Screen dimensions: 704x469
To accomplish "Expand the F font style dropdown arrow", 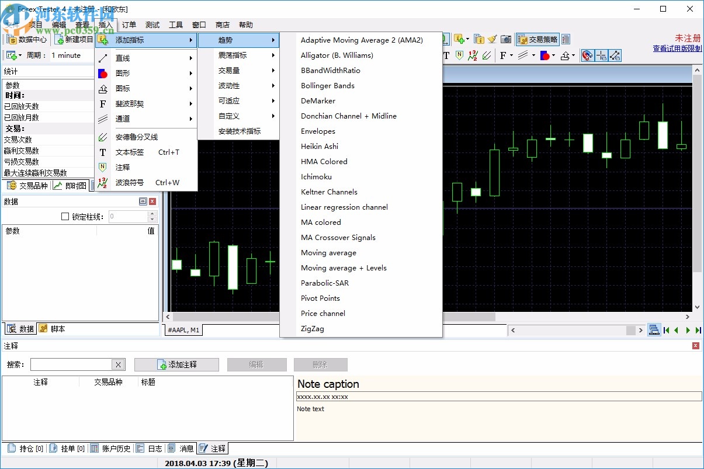I will point(511,55).
